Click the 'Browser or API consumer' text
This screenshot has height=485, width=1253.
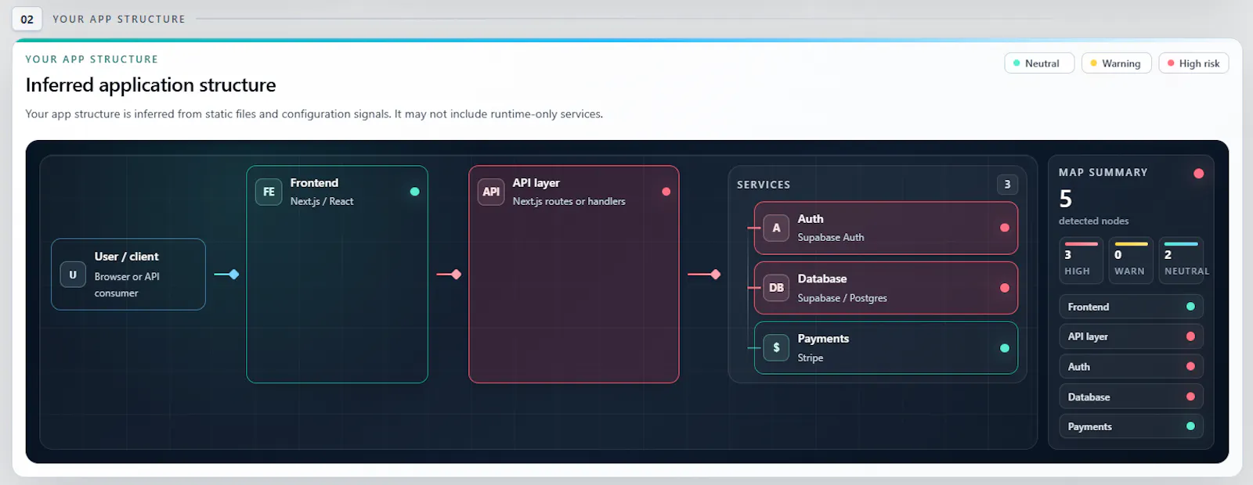click(x=127, y=285)
